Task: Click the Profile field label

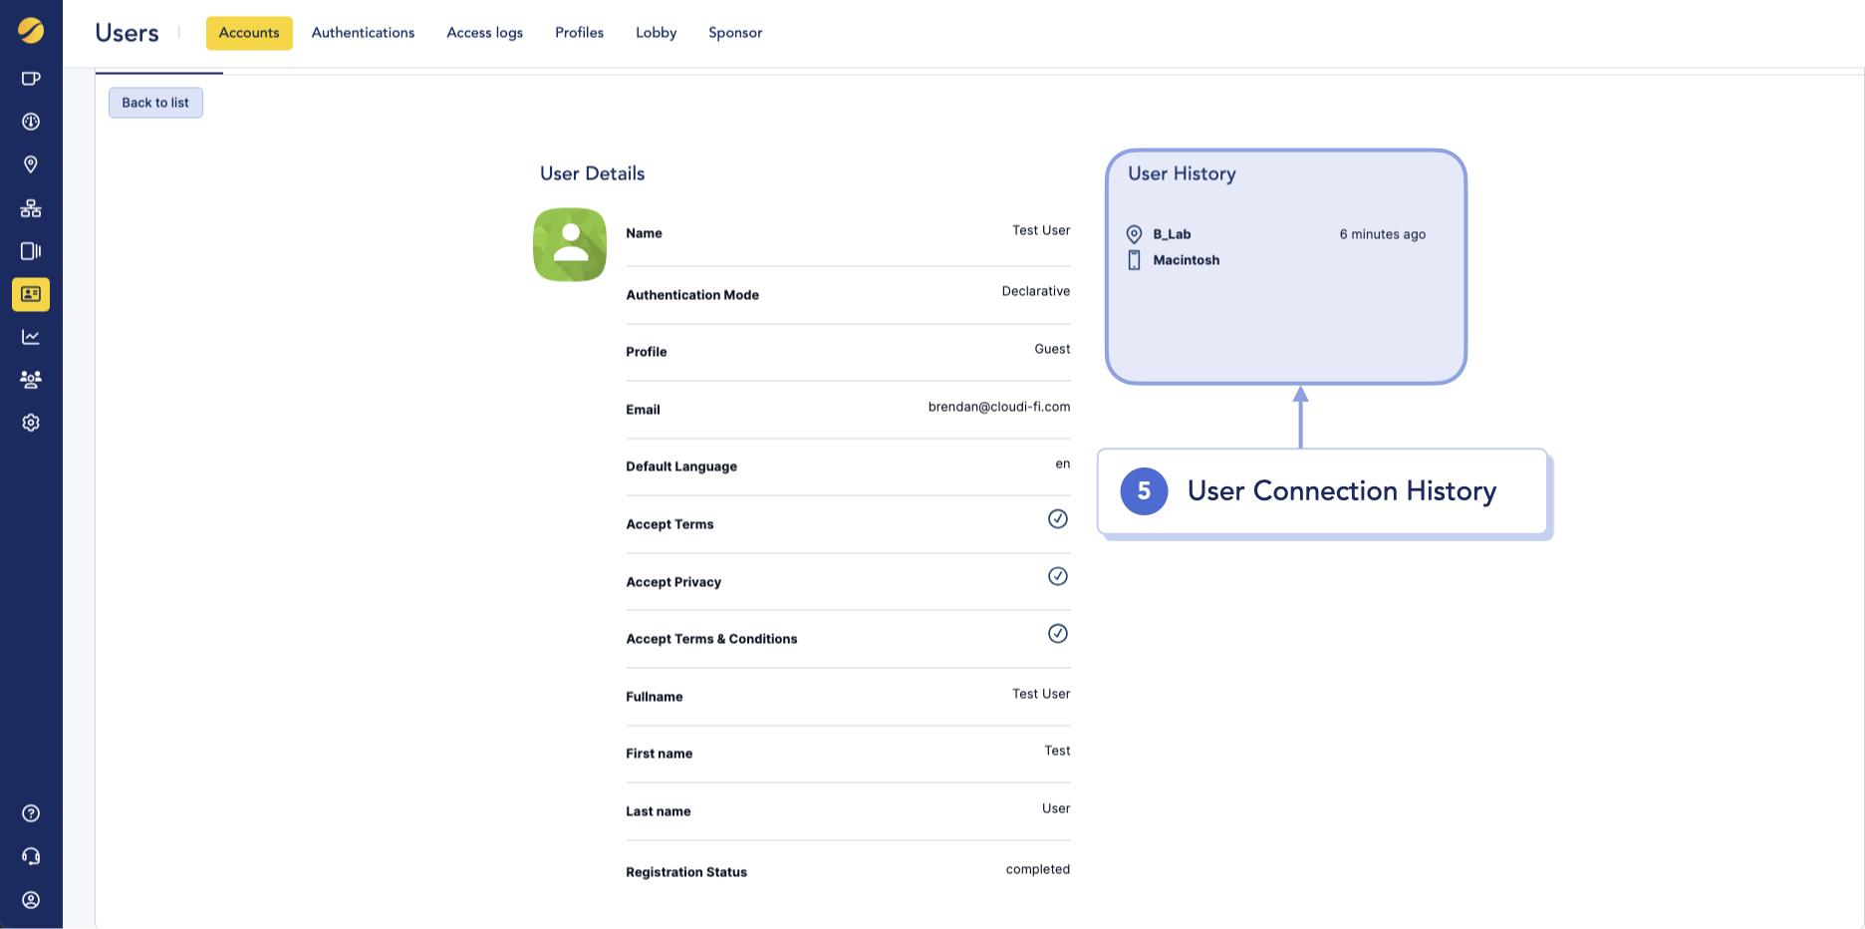Action: coord(647,352)
